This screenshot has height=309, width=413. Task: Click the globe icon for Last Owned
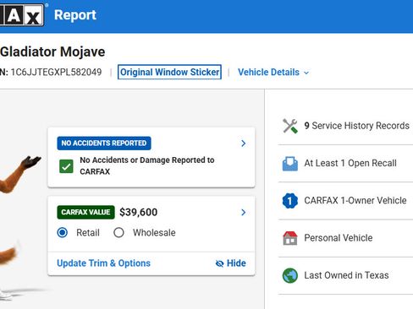[290, 275]
